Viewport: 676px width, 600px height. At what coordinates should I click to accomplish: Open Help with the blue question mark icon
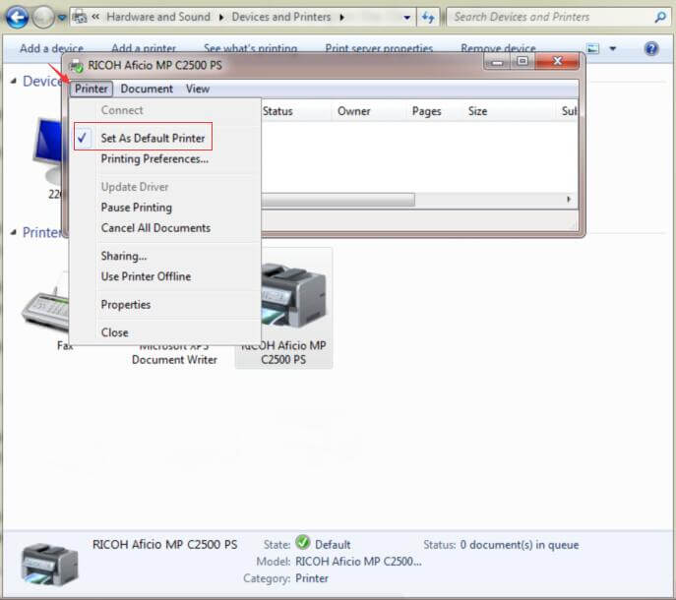coord(651,49)
